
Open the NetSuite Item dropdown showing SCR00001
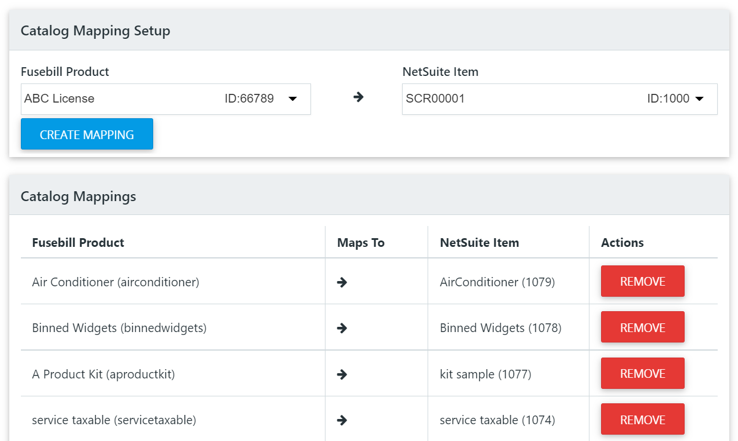tap(560, 99)
